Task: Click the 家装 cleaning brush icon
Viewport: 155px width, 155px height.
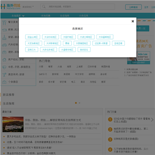Action: pyautogui.click(x=4, y=37)
